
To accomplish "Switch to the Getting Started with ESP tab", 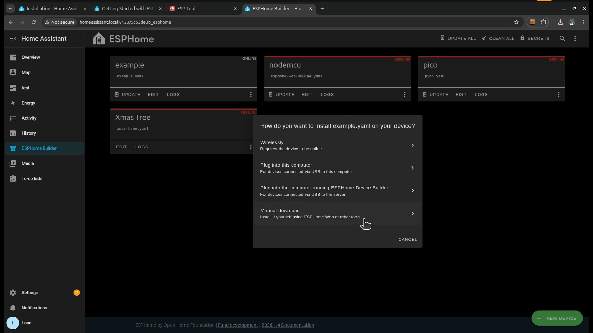I will [x=128, y=9].
